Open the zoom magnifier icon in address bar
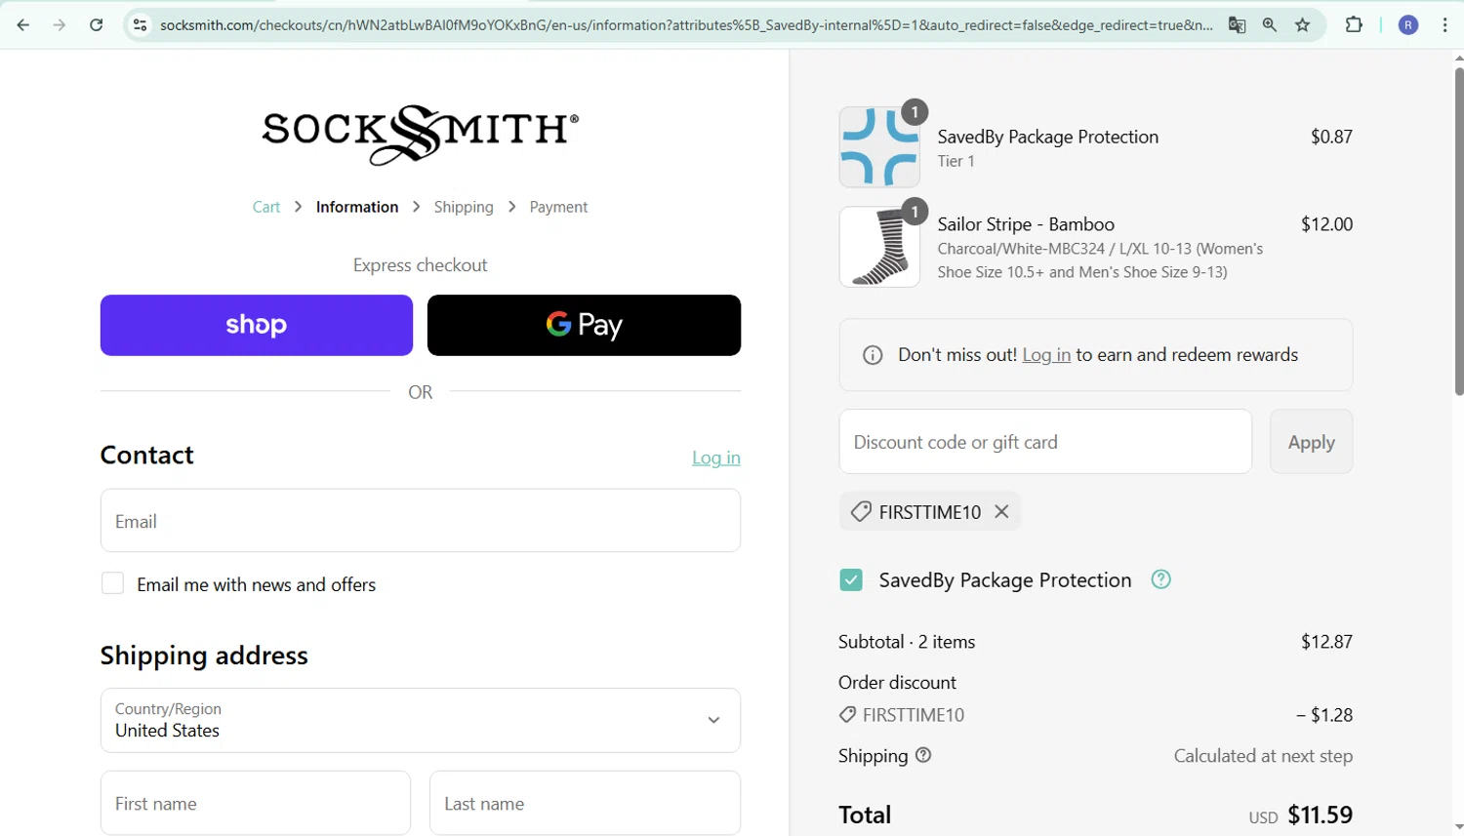Viewport: 1464px width, 836px height. click(x=1270, y=25)
